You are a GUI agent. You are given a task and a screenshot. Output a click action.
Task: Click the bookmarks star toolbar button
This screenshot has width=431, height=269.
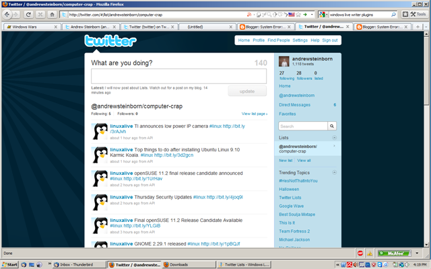(405, 14)
